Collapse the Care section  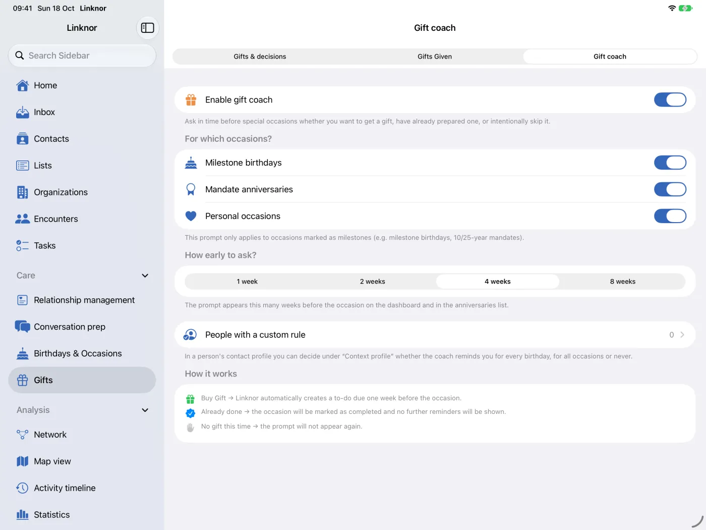click(145, 276)
